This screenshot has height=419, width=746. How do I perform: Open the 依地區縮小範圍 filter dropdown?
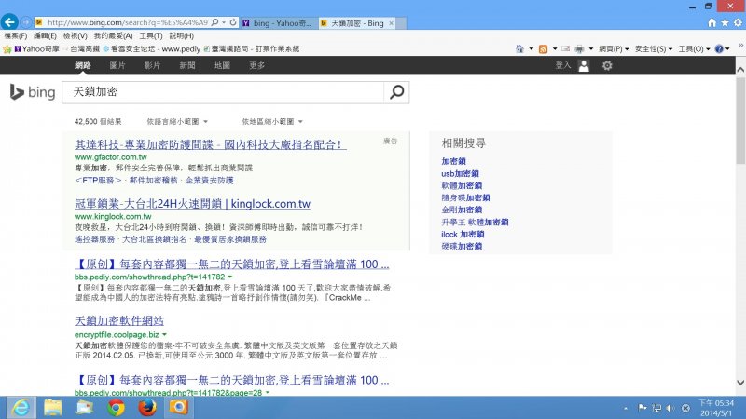point(272,122)
